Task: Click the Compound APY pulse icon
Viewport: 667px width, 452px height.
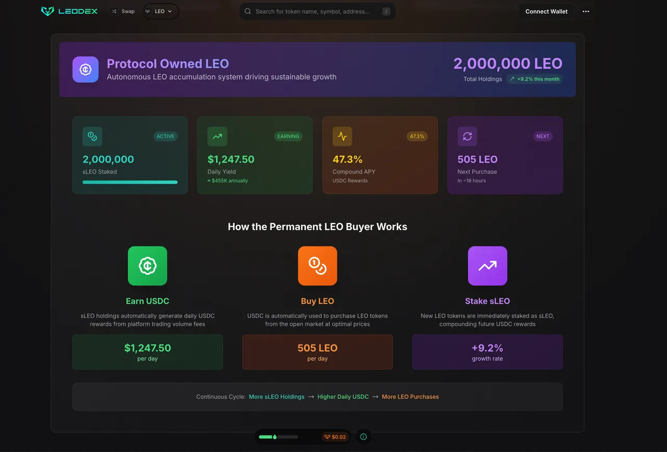Action: [342, 136]
